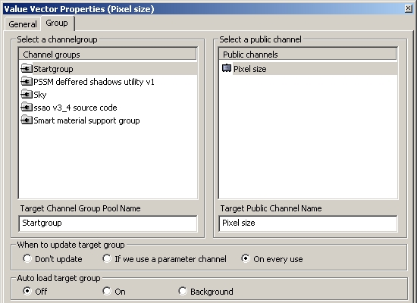Set Auto load target group to Off
The height and width of the screenshot is (303, 417).
pyautogui.click(x=27, y=291)
